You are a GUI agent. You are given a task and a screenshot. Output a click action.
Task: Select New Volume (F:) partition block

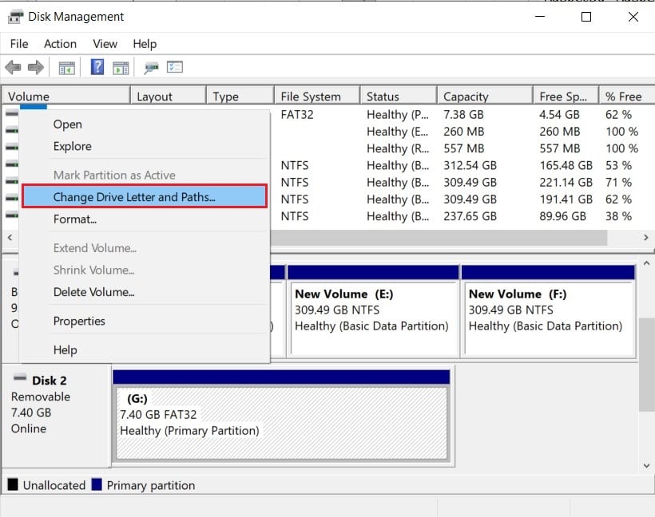[549, 311]
